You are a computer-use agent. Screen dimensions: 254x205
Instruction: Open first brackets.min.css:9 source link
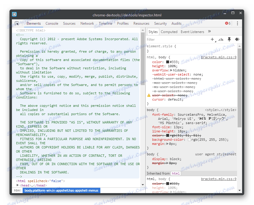pos(219,57)
